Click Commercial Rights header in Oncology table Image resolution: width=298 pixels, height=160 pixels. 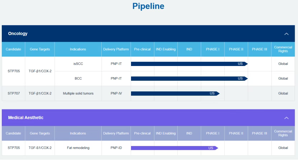coord(283,49)
